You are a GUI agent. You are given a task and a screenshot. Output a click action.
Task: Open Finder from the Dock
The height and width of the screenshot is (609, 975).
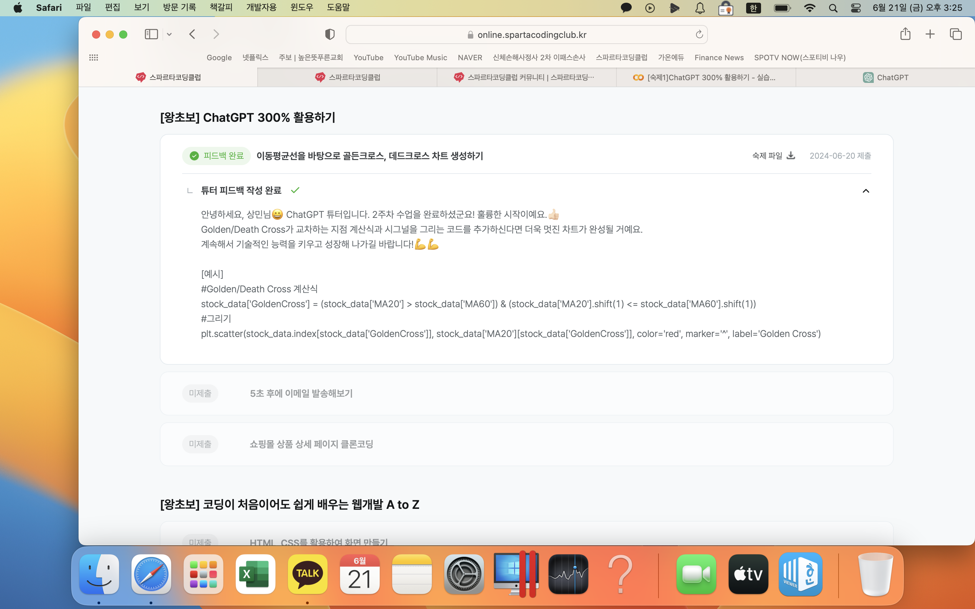coord(99,574)
